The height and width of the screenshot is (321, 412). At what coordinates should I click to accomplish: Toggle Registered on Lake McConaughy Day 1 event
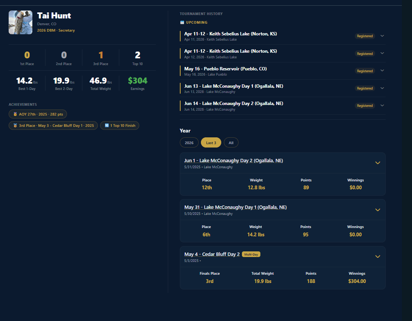coord(365,88)
